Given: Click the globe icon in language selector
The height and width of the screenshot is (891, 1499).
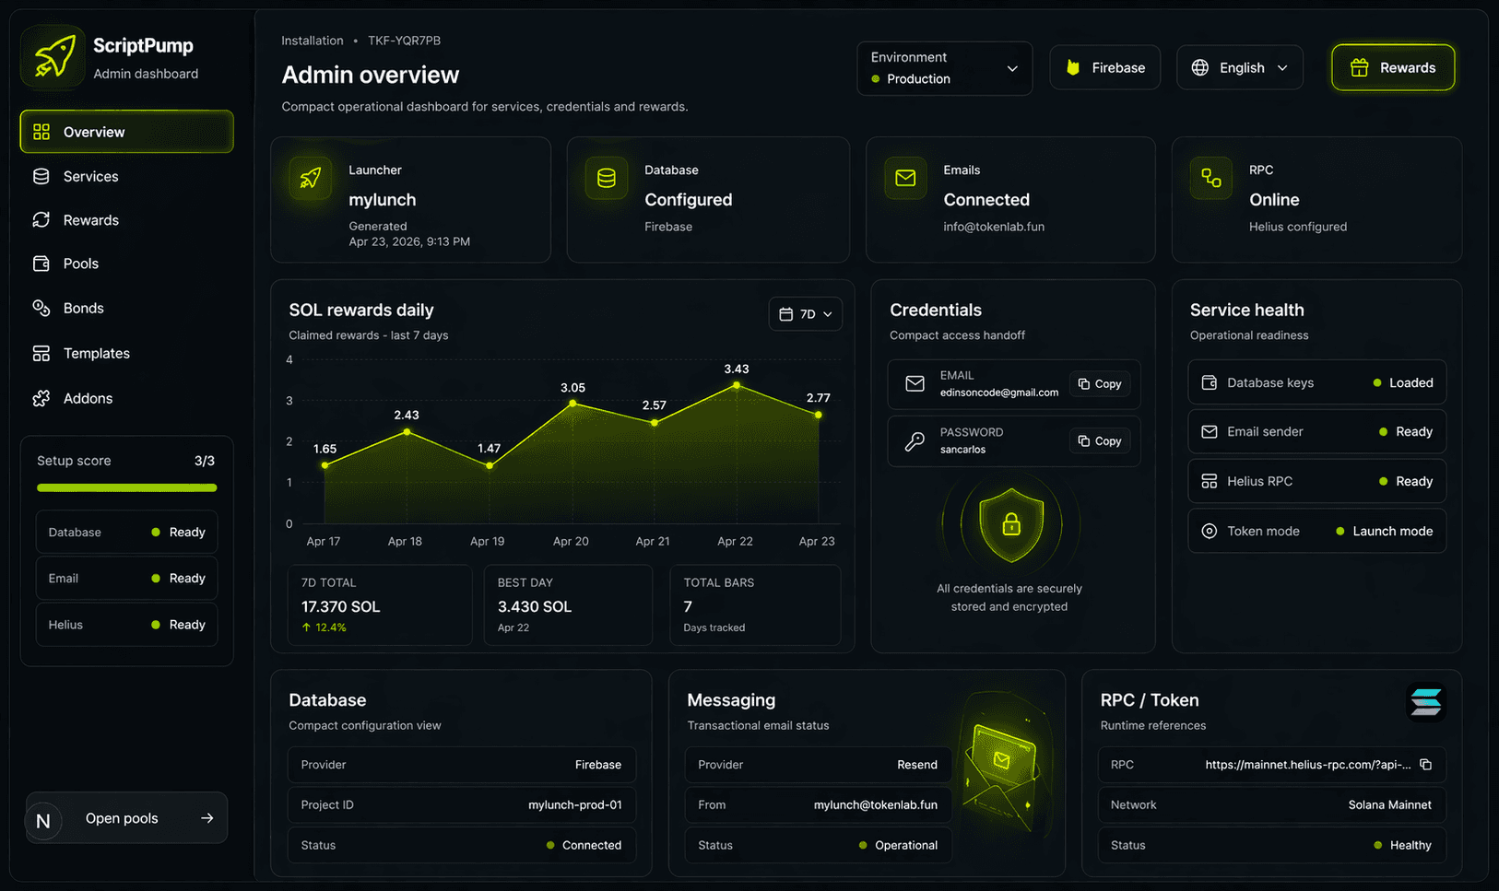Looking at the screenshot, I should tap(1200, 68).
